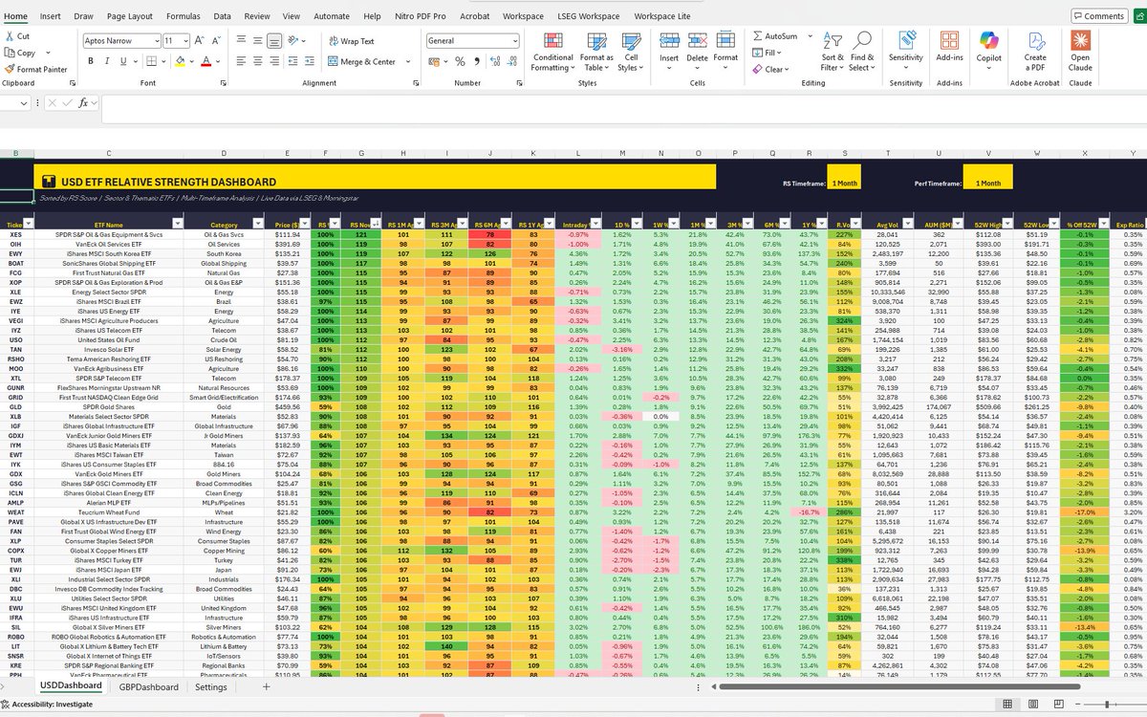This screenshot has width=1147, height=717.
Task: Click Increase Font Size icon
Action: pos(200,41)
